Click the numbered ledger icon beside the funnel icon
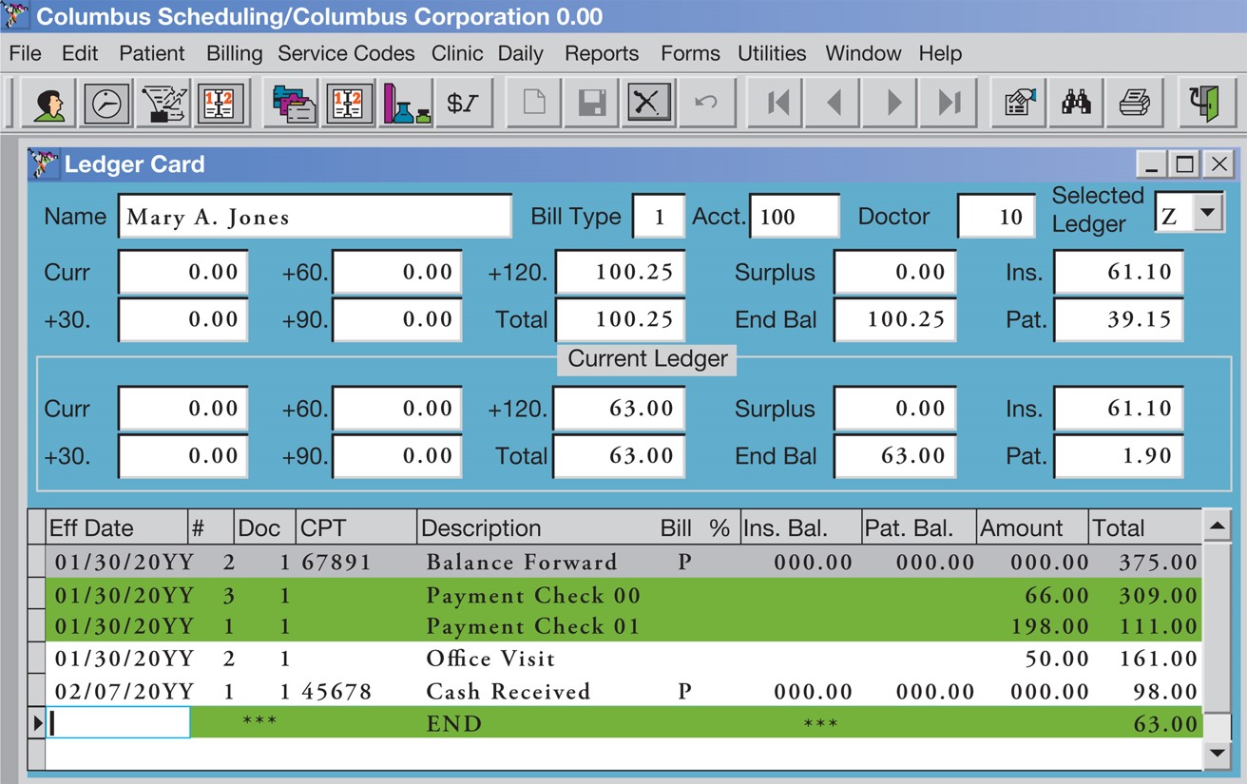Image resolution: width=1247 pixels, height=784 pixels. click(221, 103)
